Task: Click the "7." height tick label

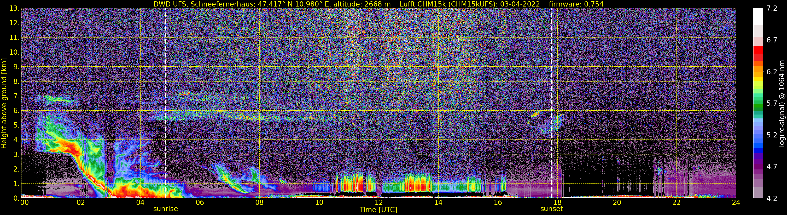Action: [16, 96]
